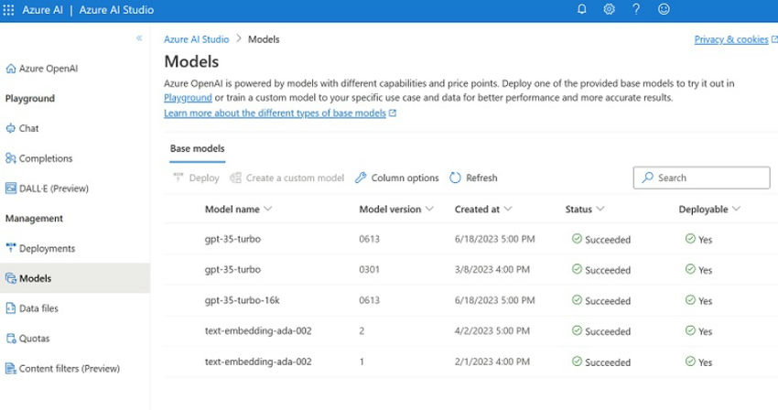Image resolution: width=778 pixels, height=410 pixels.
Task: Open the Privacy & cookies link
Action: tap(731, 39)
